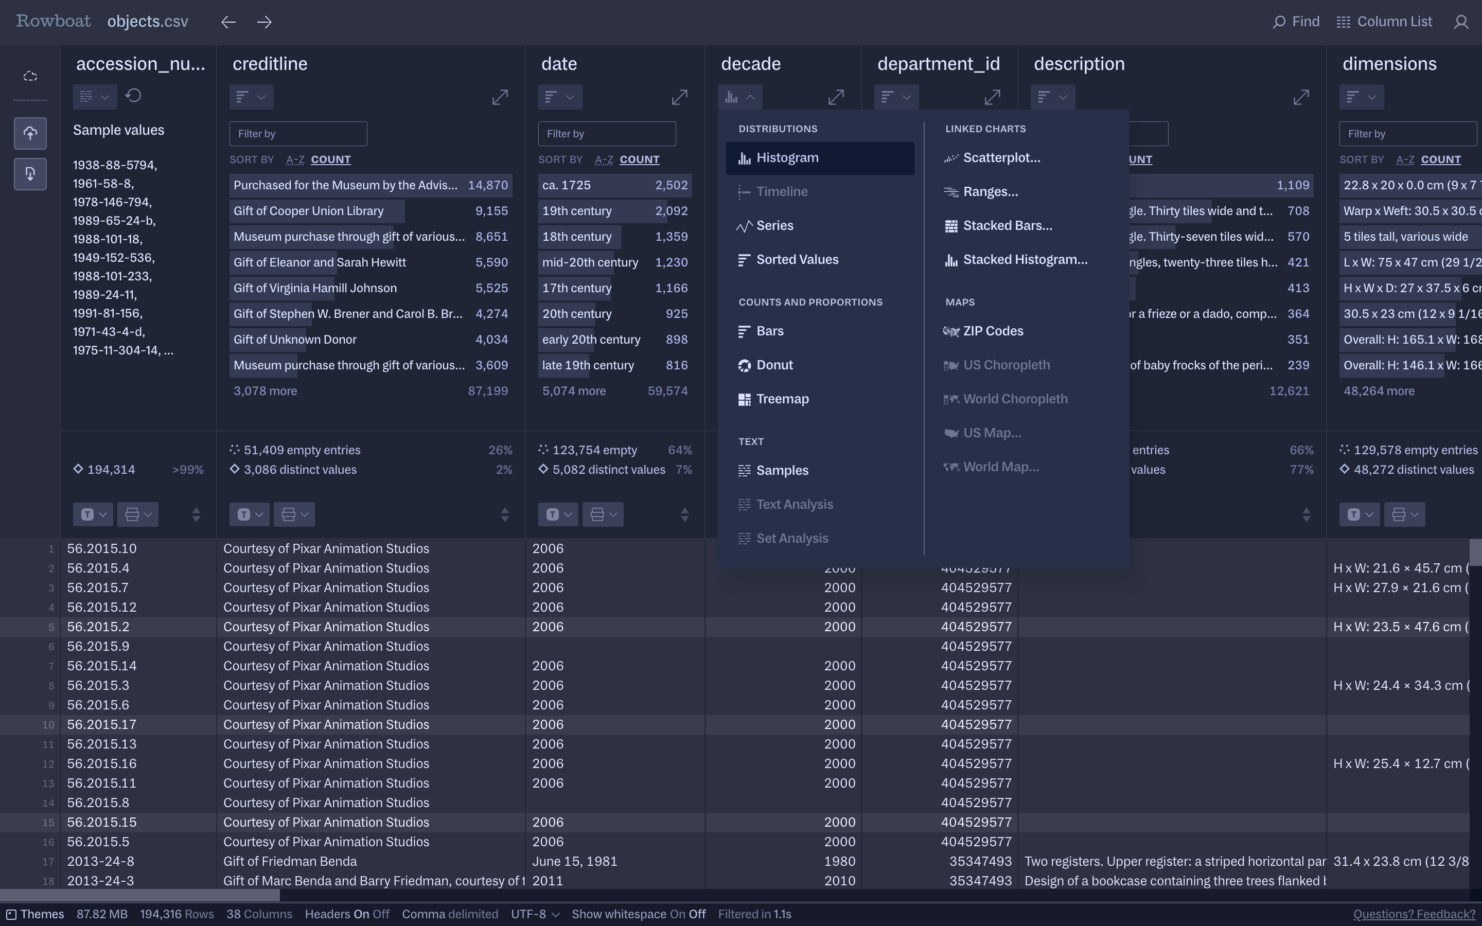Select Treemap from the chart menu
The width and height of the screenshot is (1482, 926).
tap(782, 399)
